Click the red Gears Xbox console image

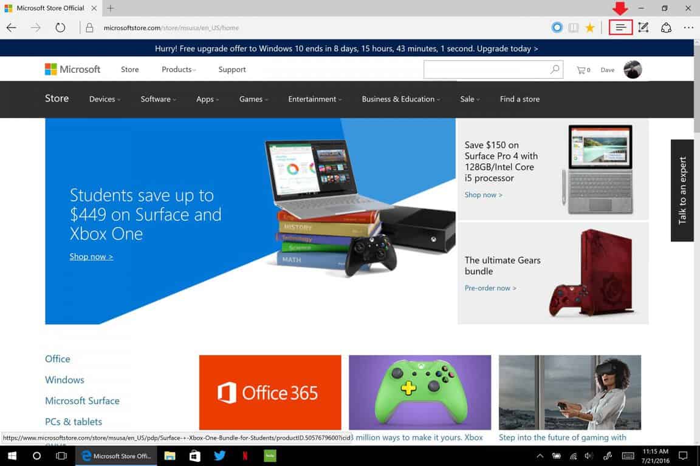592,273
